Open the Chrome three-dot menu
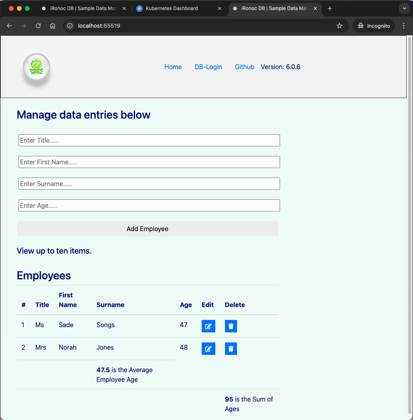The image size is (413, 420). (x=404, y=26)
